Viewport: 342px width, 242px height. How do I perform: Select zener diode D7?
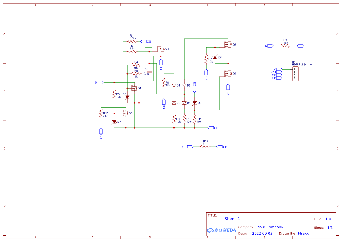114,122
